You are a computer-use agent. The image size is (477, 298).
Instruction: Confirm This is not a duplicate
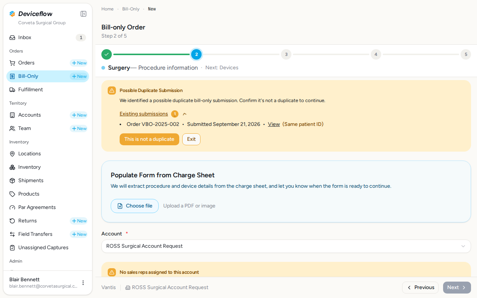tap(149, 139)
